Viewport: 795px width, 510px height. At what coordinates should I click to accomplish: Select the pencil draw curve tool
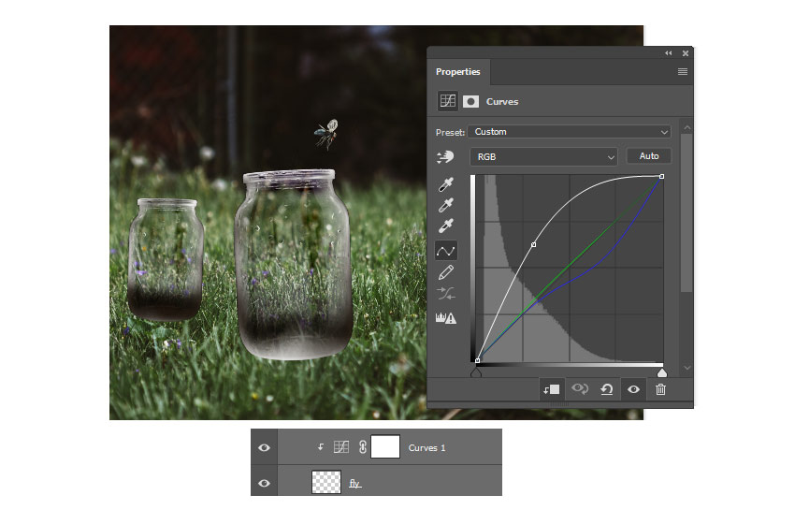pyautogui.click(x=446, y=272)
